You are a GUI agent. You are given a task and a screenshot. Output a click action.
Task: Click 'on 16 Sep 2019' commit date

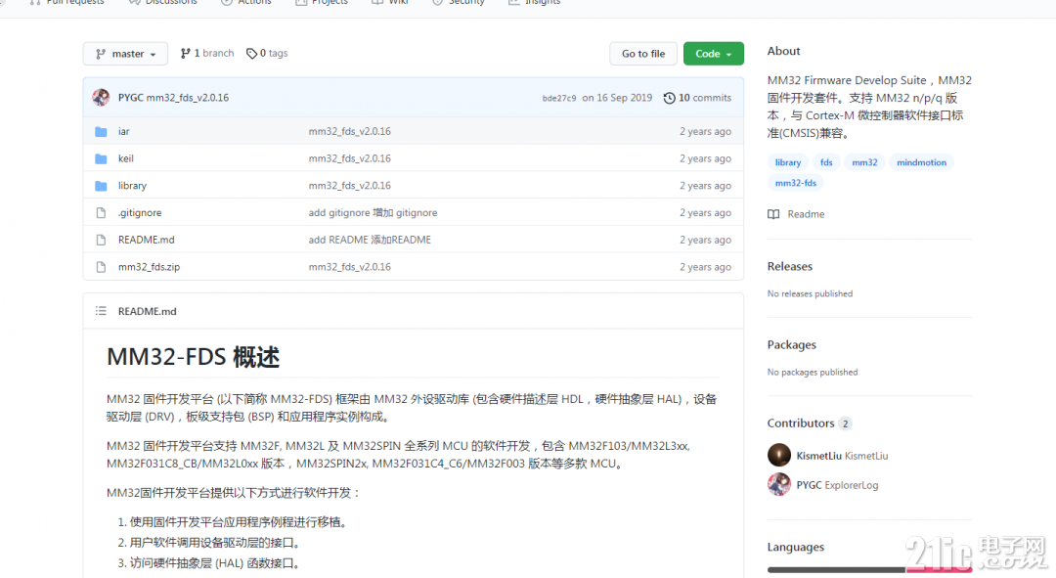617,98
